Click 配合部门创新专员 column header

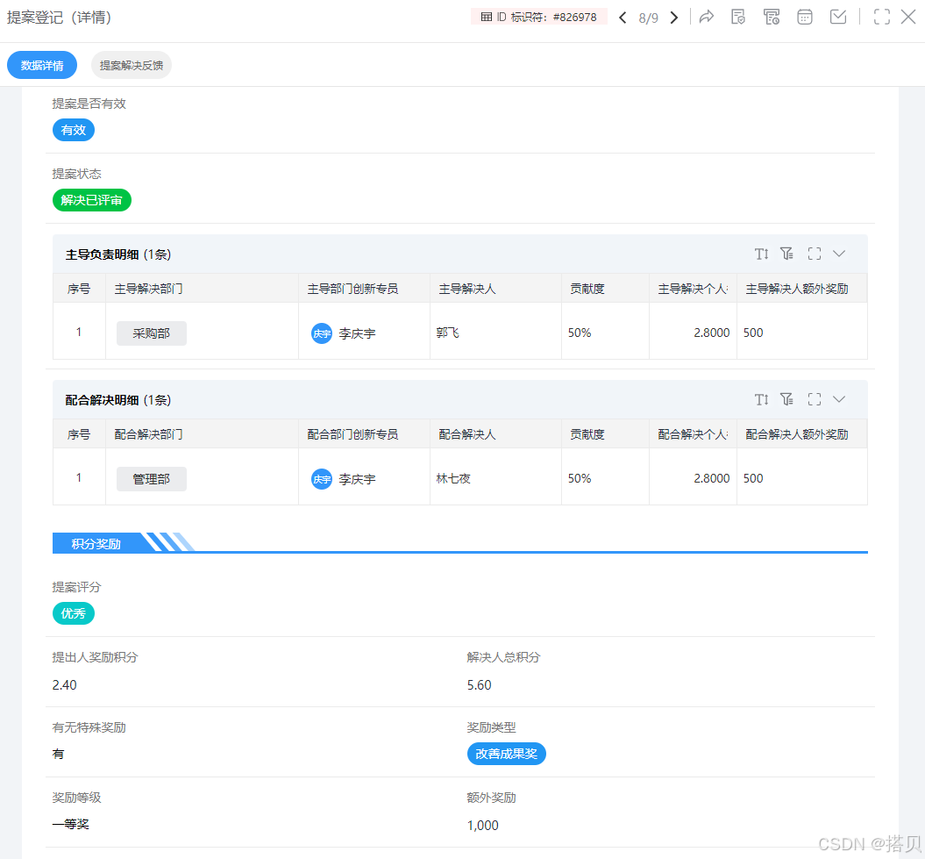(364, 434)
